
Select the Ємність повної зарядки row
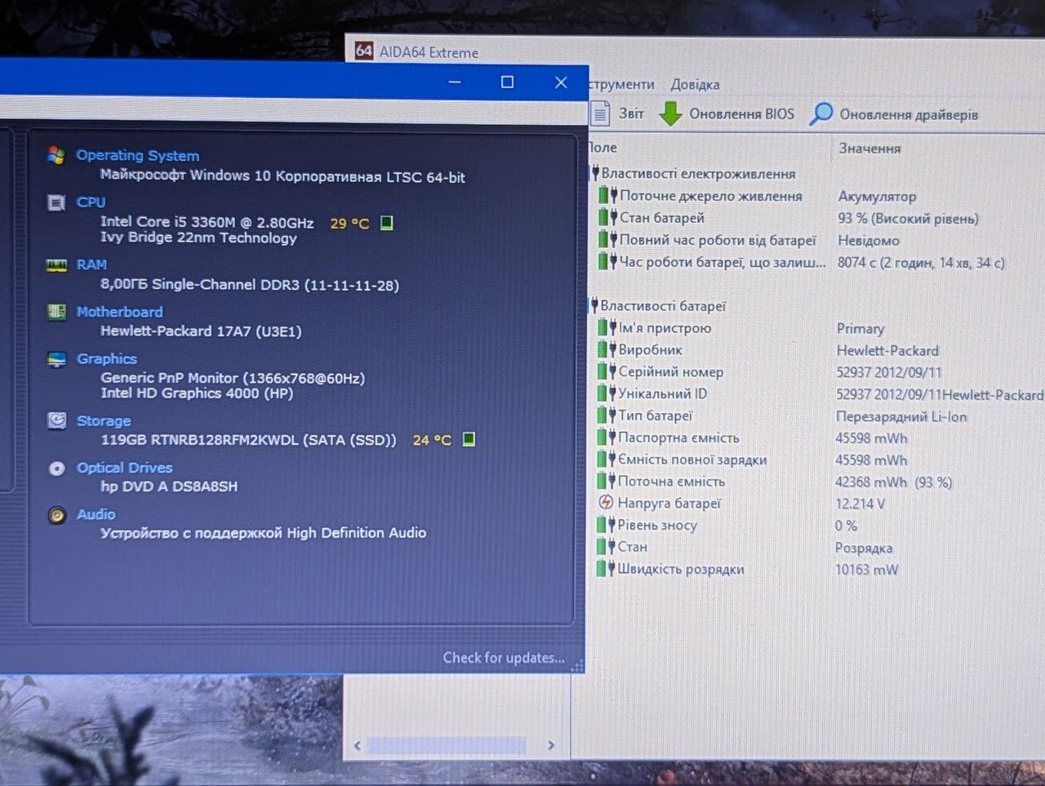click(x=816, y=460)
